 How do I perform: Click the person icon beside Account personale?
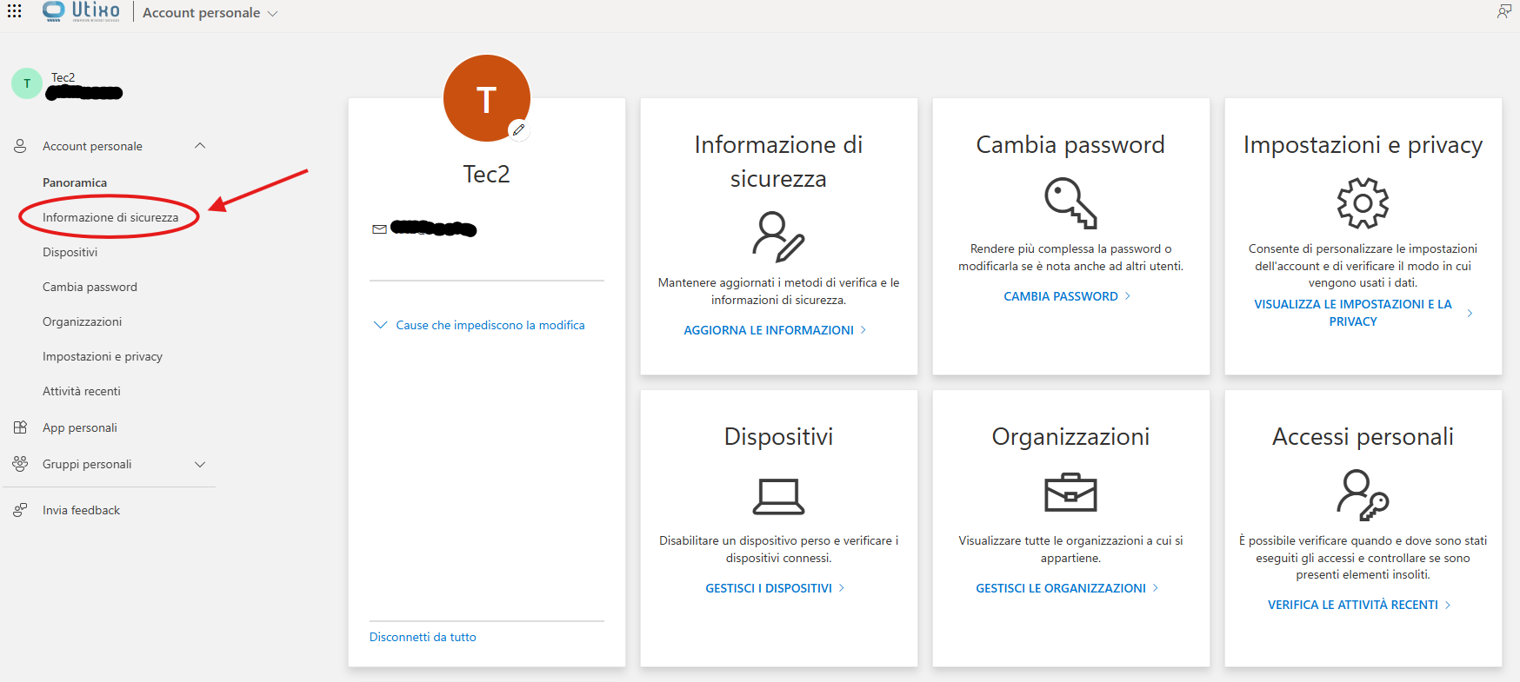20,146
